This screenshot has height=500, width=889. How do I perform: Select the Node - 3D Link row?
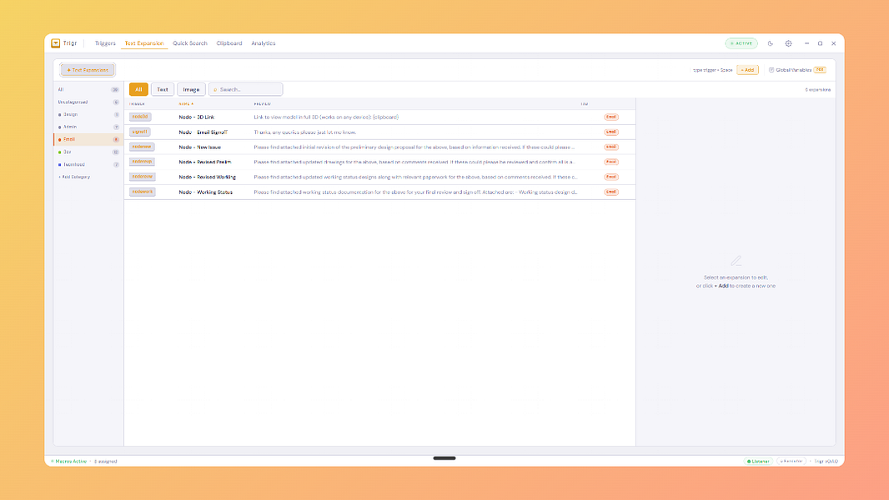pyautogui.click(x=379, y=117)
